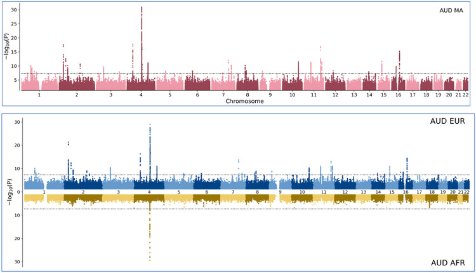
Task: Click chromosome label "5" in EUR/AFR panel
Action: [x=179, y=192]
